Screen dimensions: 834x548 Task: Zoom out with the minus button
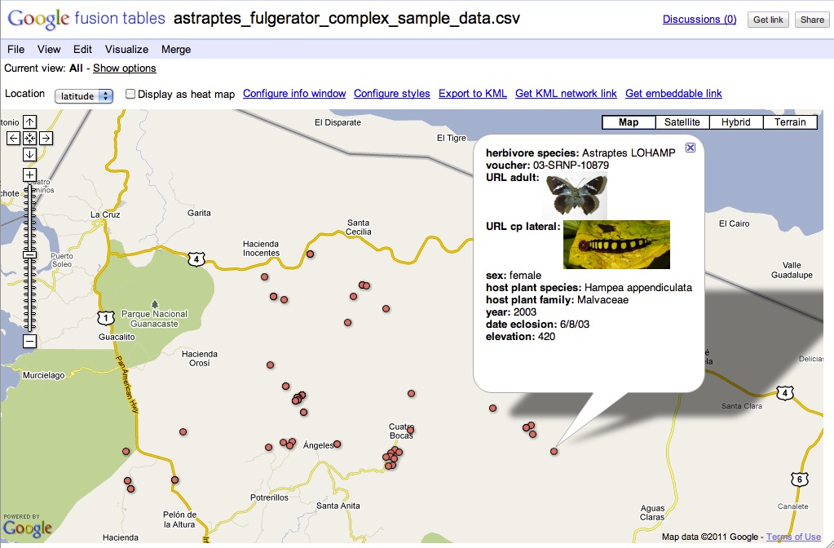pos(30,341)
